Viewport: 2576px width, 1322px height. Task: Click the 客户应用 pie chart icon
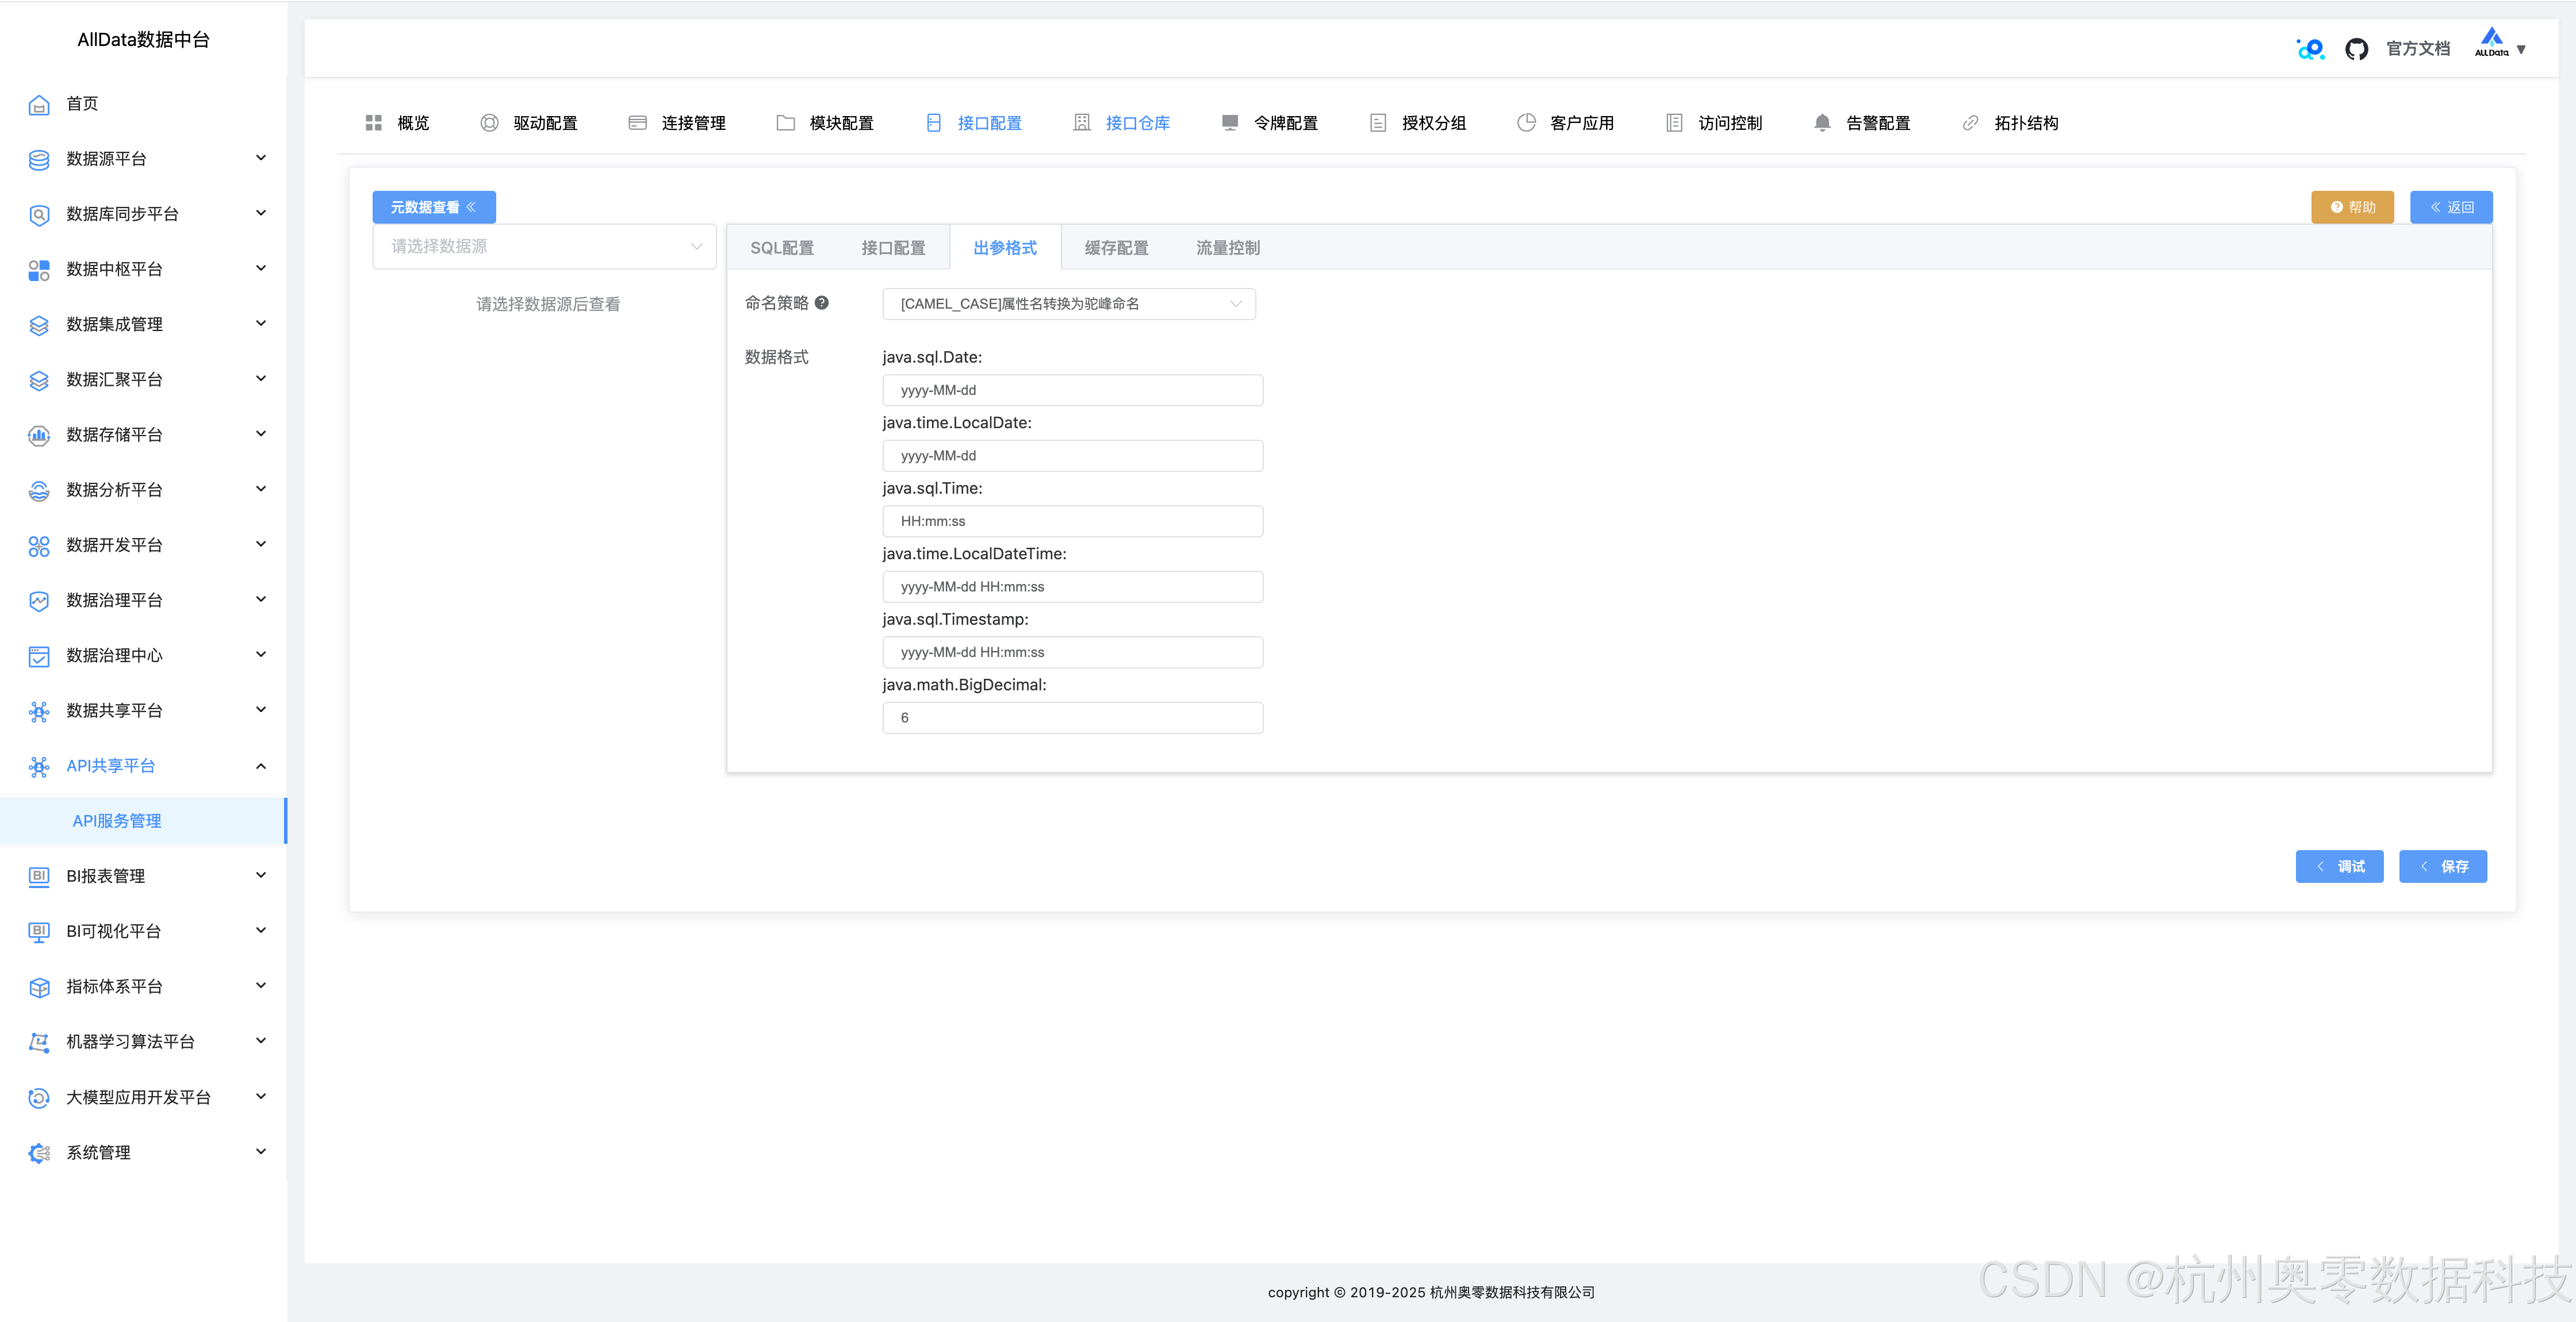click(1526, 123)
